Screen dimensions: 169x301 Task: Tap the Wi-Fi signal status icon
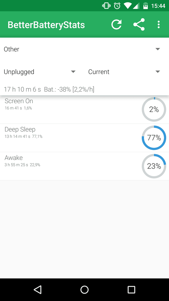point(128,6)
